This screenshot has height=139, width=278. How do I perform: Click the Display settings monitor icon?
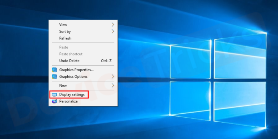54,95
